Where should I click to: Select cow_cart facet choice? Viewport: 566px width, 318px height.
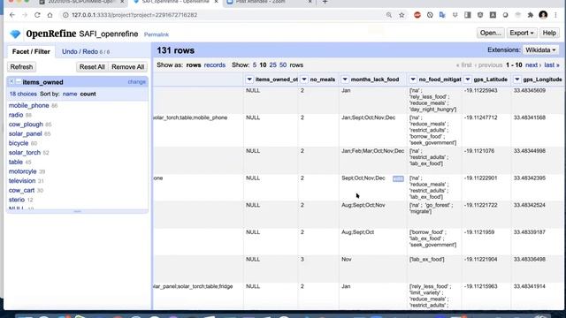[x=21, y=190]
